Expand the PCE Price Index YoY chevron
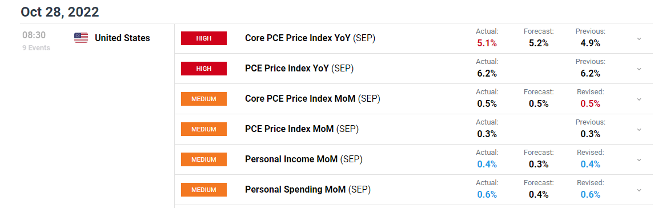Screen dimensions: 662x208 click(639, 69)
